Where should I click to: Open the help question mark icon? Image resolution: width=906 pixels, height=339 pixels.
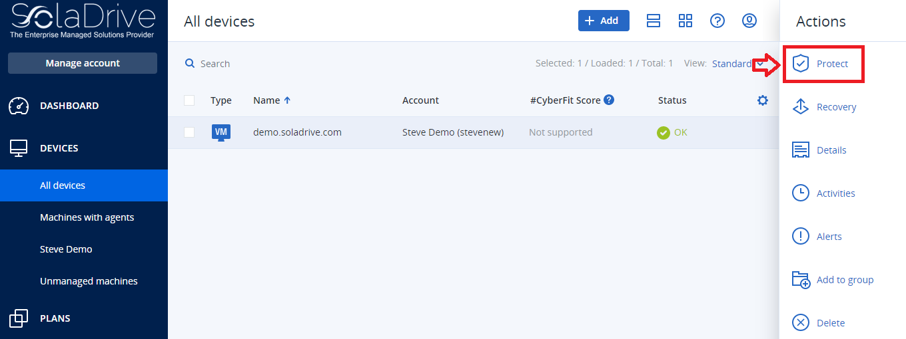click(x=717, y=21)
